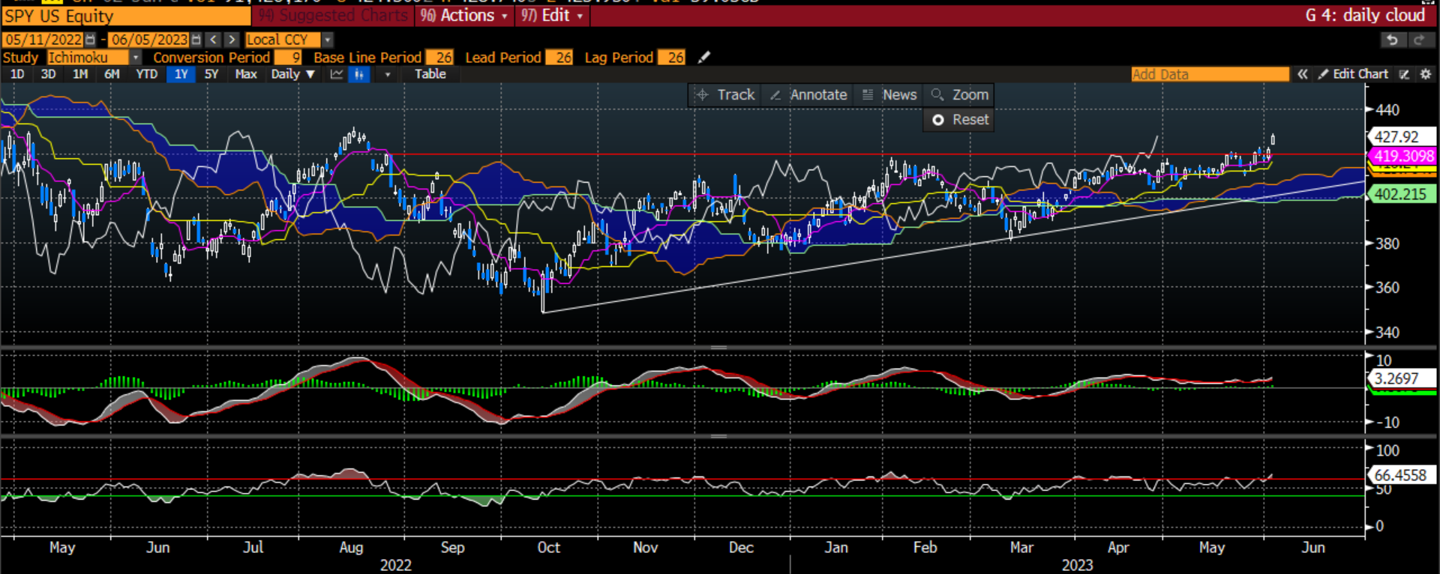Screen dimensions: 1440x574
Task: Select the Max range tab
Action: pos(246,74)
